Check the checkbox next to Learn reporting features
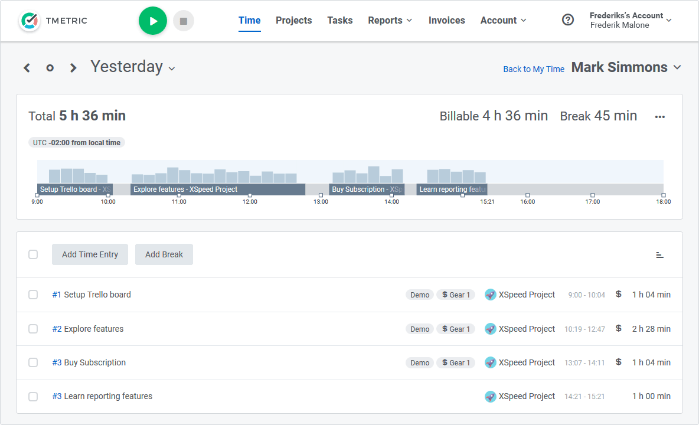This screenshot has width=699, height=425. coord(33,396)
